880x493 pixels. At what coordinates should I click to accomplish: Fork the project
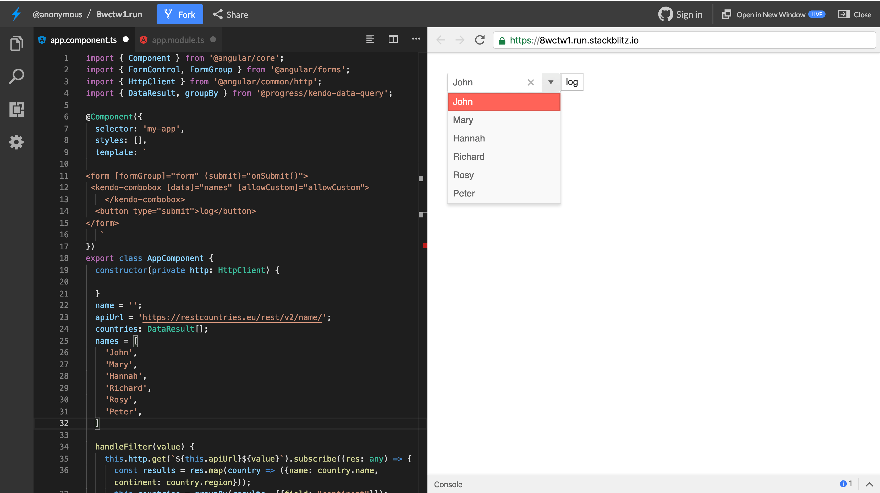180,14
